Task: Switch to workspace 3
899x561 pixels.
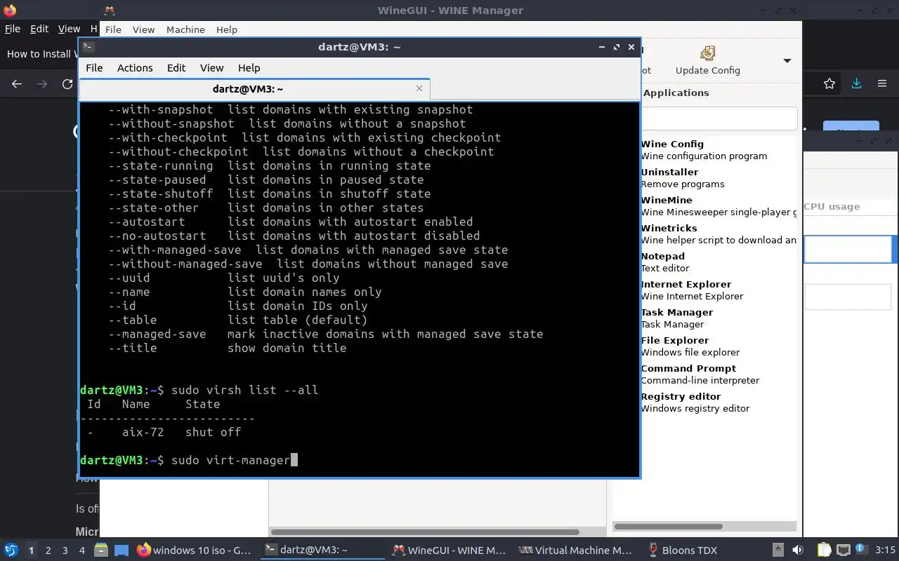Action: tap(65, 550)
